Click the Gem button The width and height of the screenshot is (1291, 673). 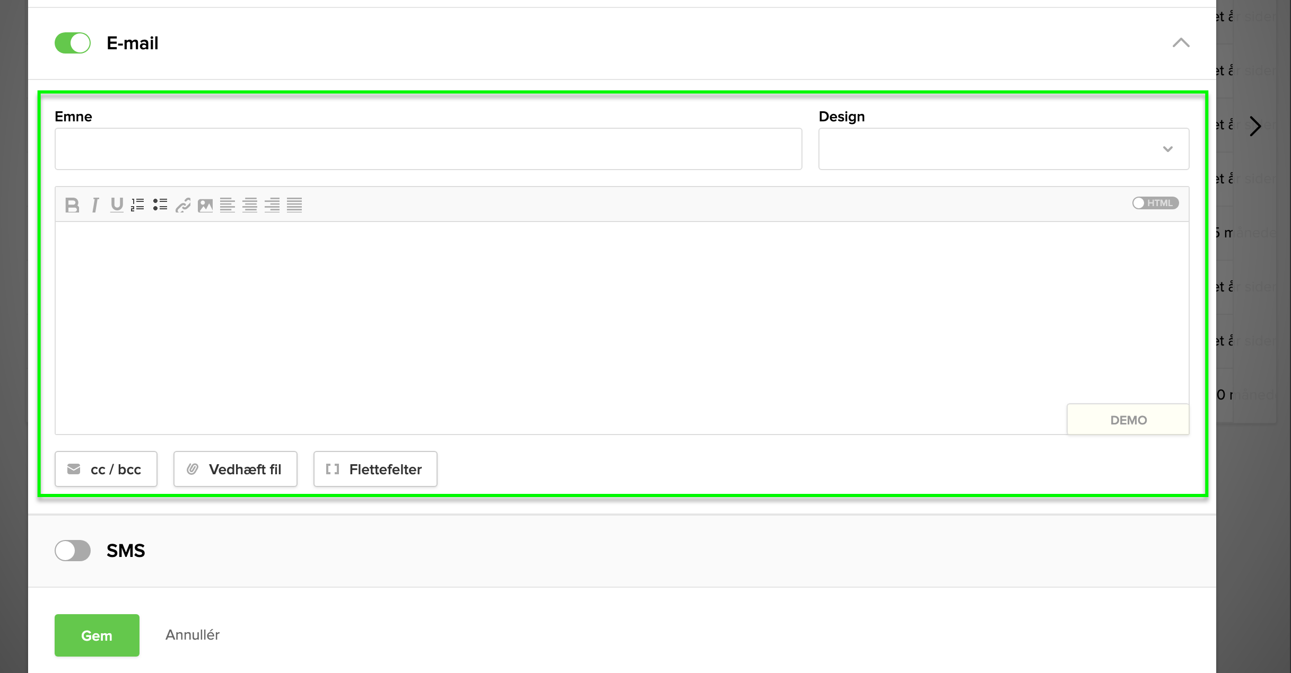tap(97, 635)
